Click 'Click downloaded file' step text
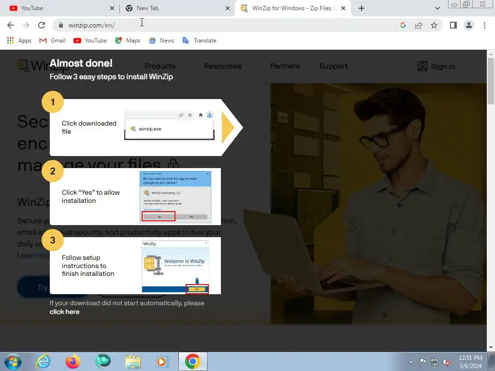Screen dimensions: 495x371 point(89,128)
